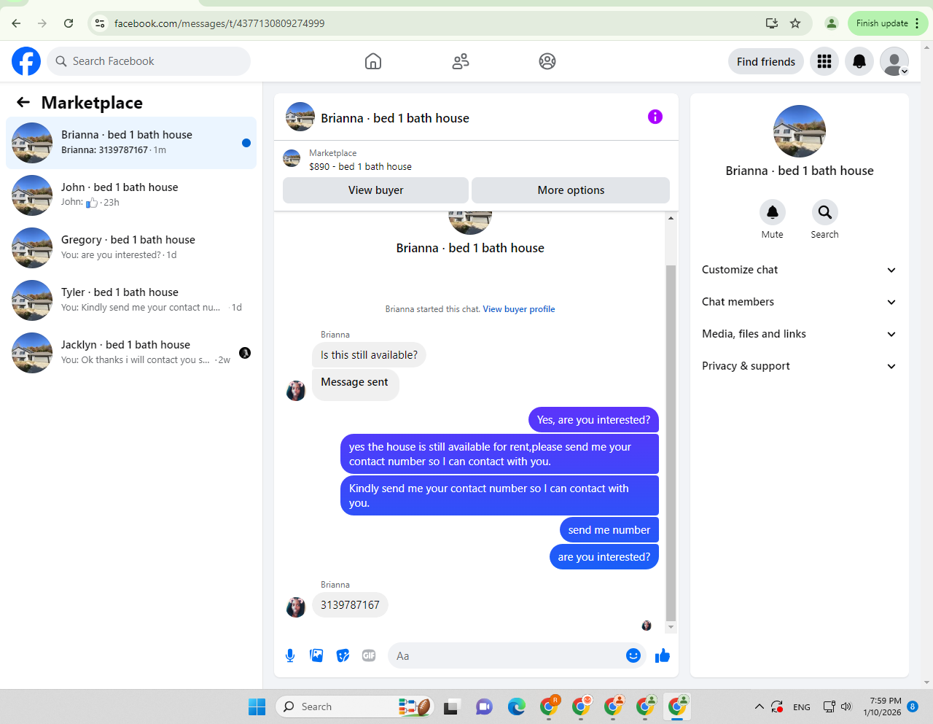Search within the conversation
This screenshot has width=933, height=724.
click(x=825, y=212)
